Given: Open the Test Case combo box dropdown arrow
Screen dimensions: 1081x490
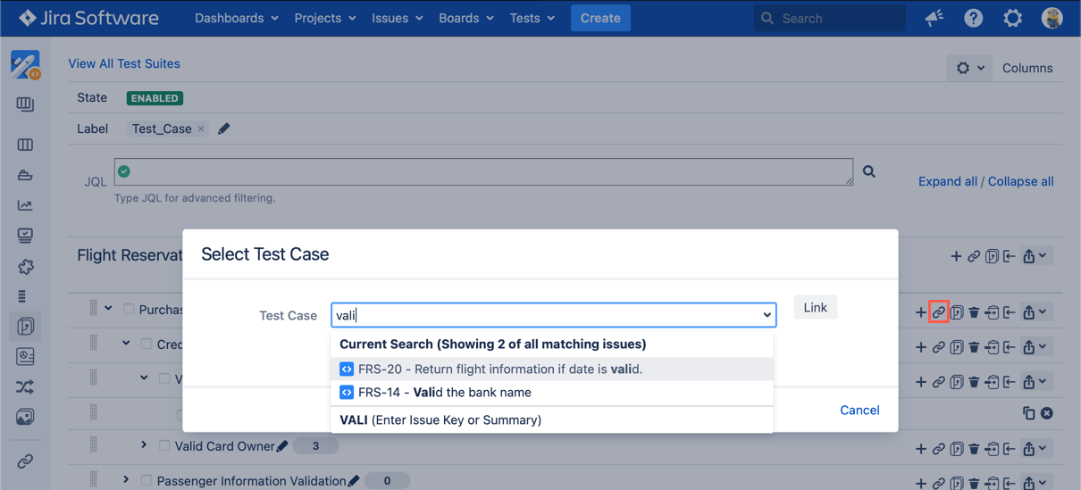Looking at the screenshot, I should pos(767,315).
